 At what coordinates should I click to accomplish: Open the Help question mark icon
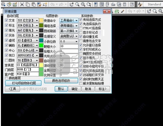132,5
